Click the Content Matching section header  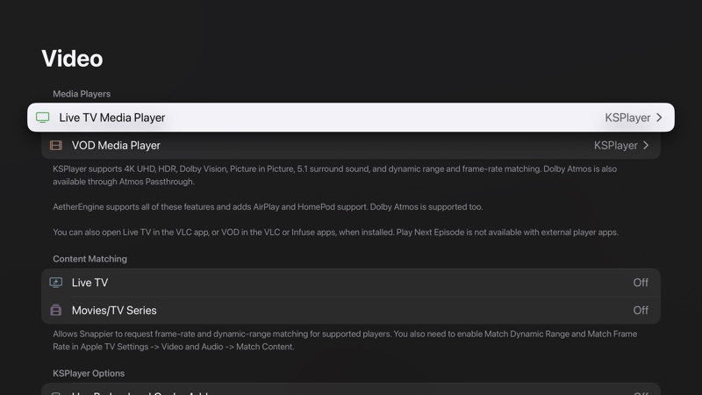click(x=90, y=259)
